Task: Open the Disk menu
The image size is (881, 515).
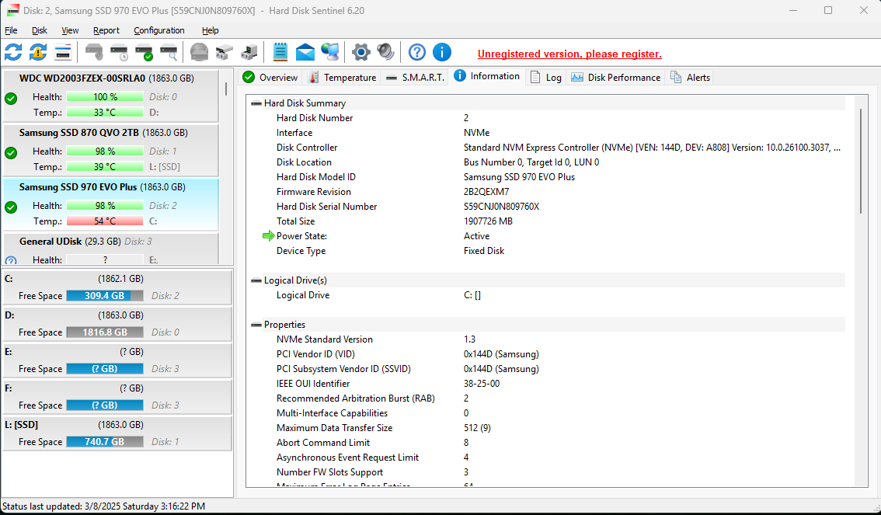Action: pyautogui.click(x=40, y=30)
